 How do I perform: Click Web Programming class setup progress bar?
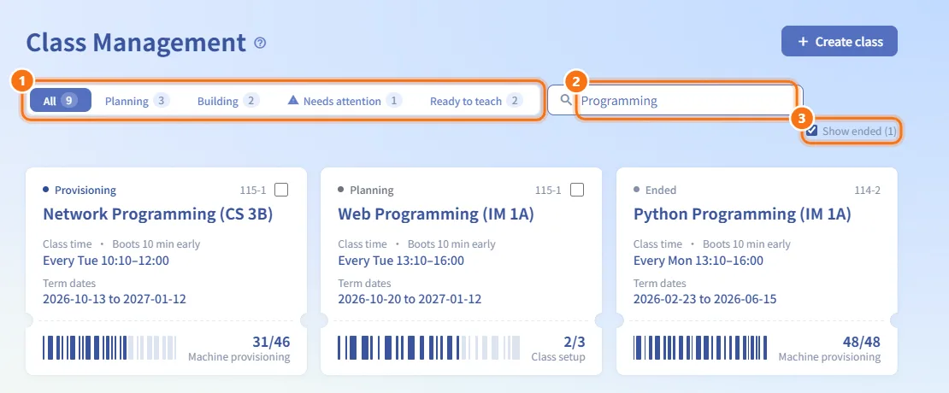pyautogui.click(x=428, y=348)
